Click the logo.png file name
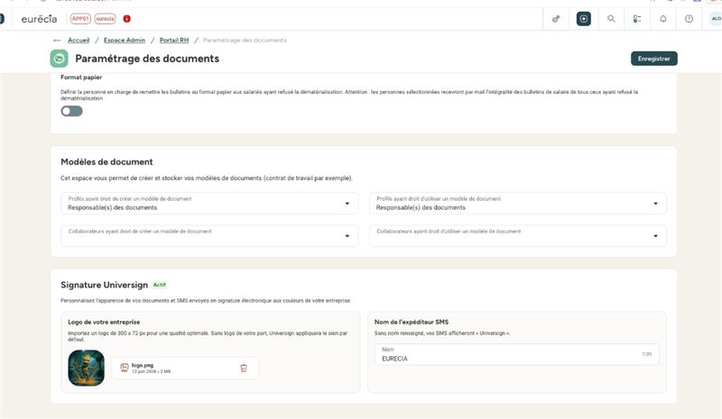Screen dimensions: 722x419 tap(143, 365)
